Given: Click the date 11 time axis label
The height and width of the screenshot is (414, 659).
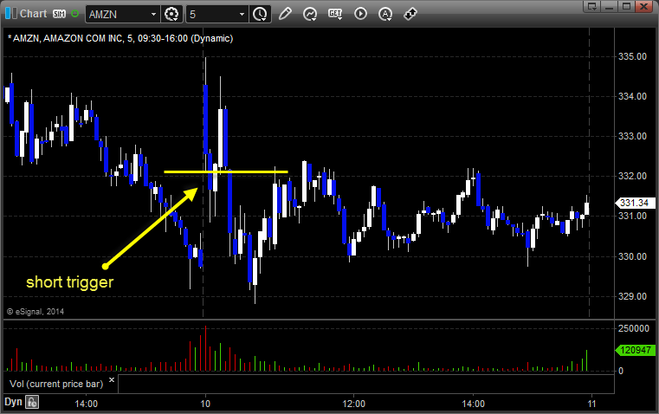Looking at the screenshot, I should coord(591,404).
